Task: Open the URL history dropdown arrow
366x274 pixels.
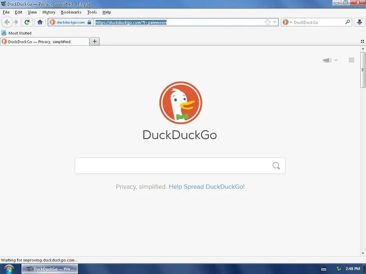Action: point(275,22)
